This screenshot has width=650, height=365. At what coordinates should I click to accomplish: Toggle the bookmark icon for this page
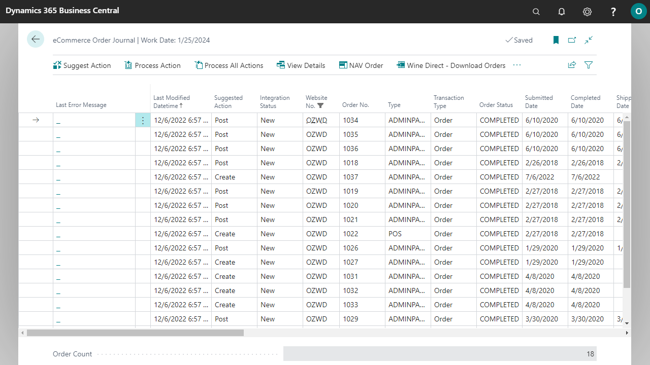(x=556, y=40)
